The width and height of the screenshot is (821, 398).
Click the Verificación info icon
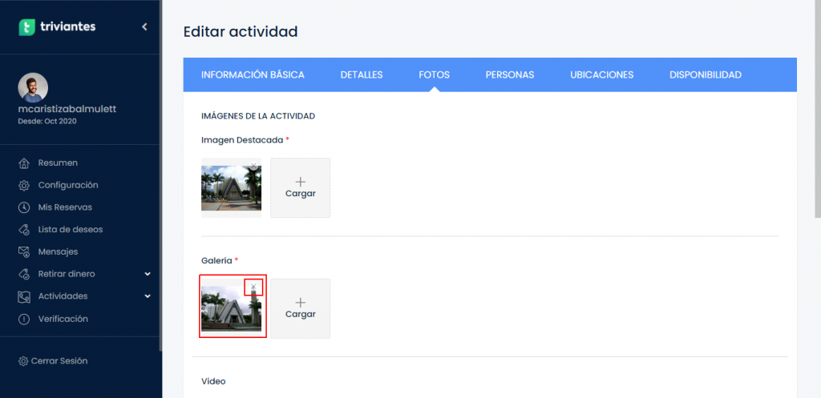(x=23, y=319)
